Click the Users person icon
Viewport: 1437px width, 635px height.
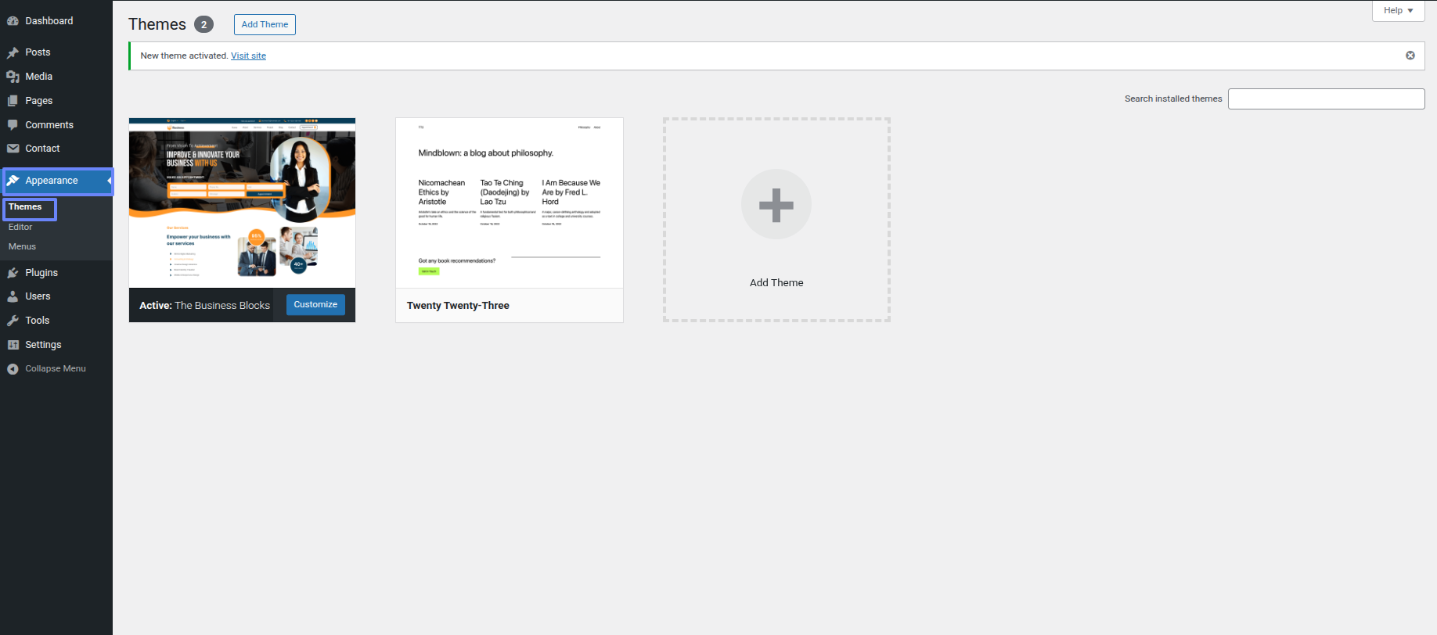coord(13,296)
